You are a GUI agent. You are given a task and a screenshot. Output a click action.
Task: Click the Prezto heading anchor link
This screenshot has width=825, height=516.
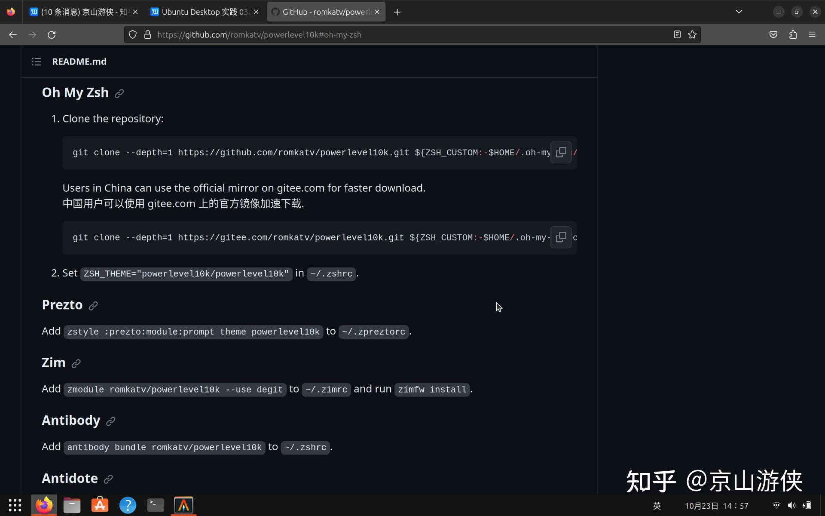[x=93, y=306]
